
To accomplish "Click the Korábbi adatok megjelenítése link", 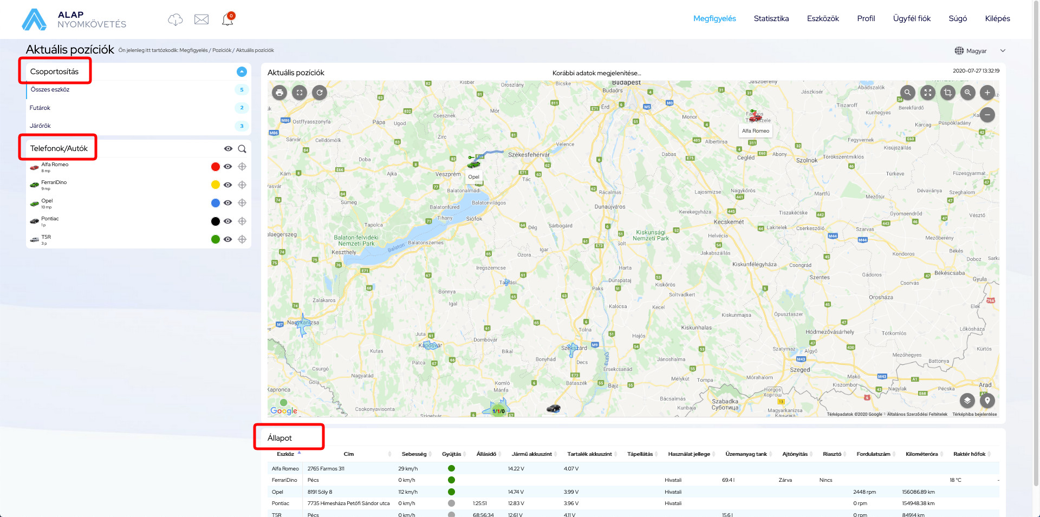I will (x=596, y=73).
